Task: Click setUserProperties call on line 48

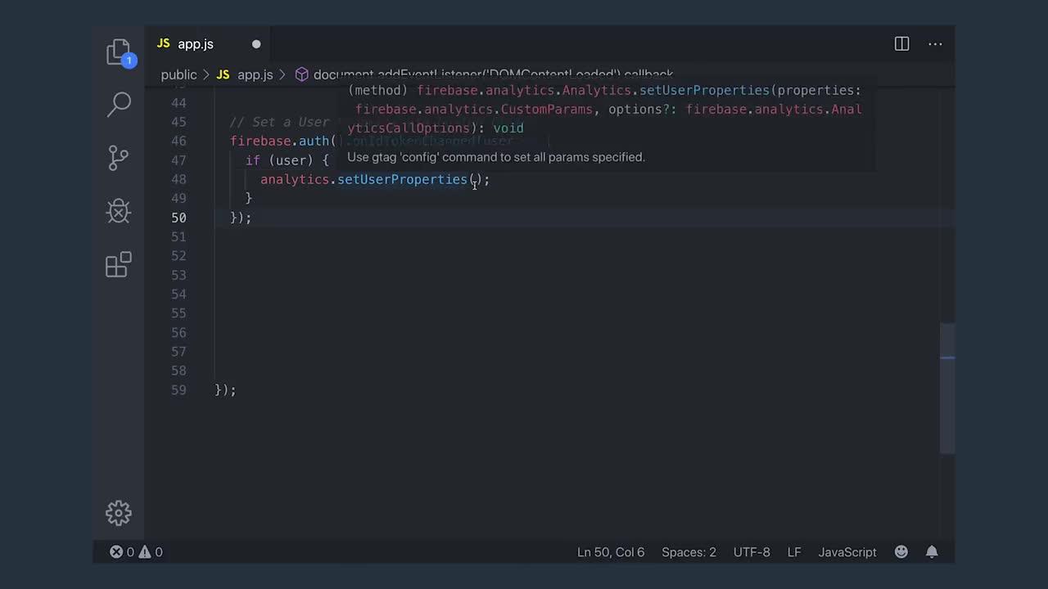Action: tap(402, 179)
